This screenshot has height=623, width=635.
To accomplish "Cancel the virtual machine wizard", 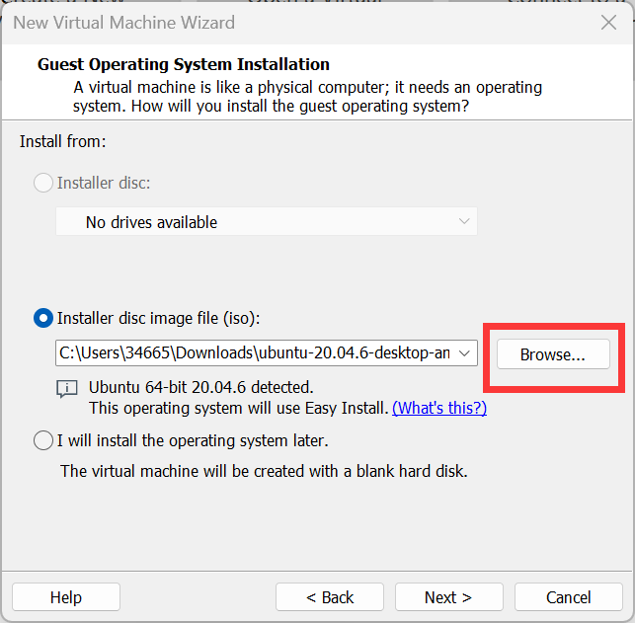I will (568, 597).
